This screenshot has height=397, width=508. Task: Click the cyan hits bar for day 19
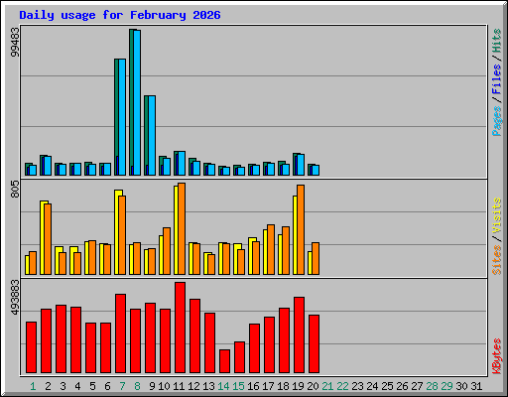click(301, 165)
